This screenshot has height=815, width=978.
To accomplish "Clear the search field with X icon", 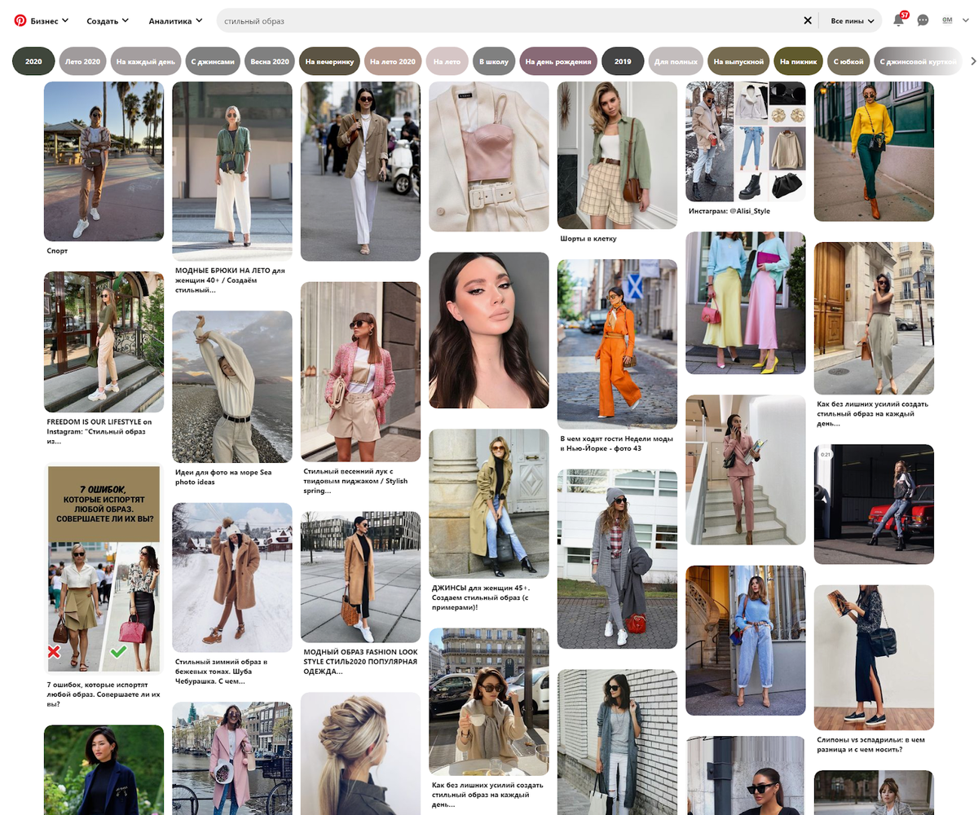I will (x=808, y=20).
